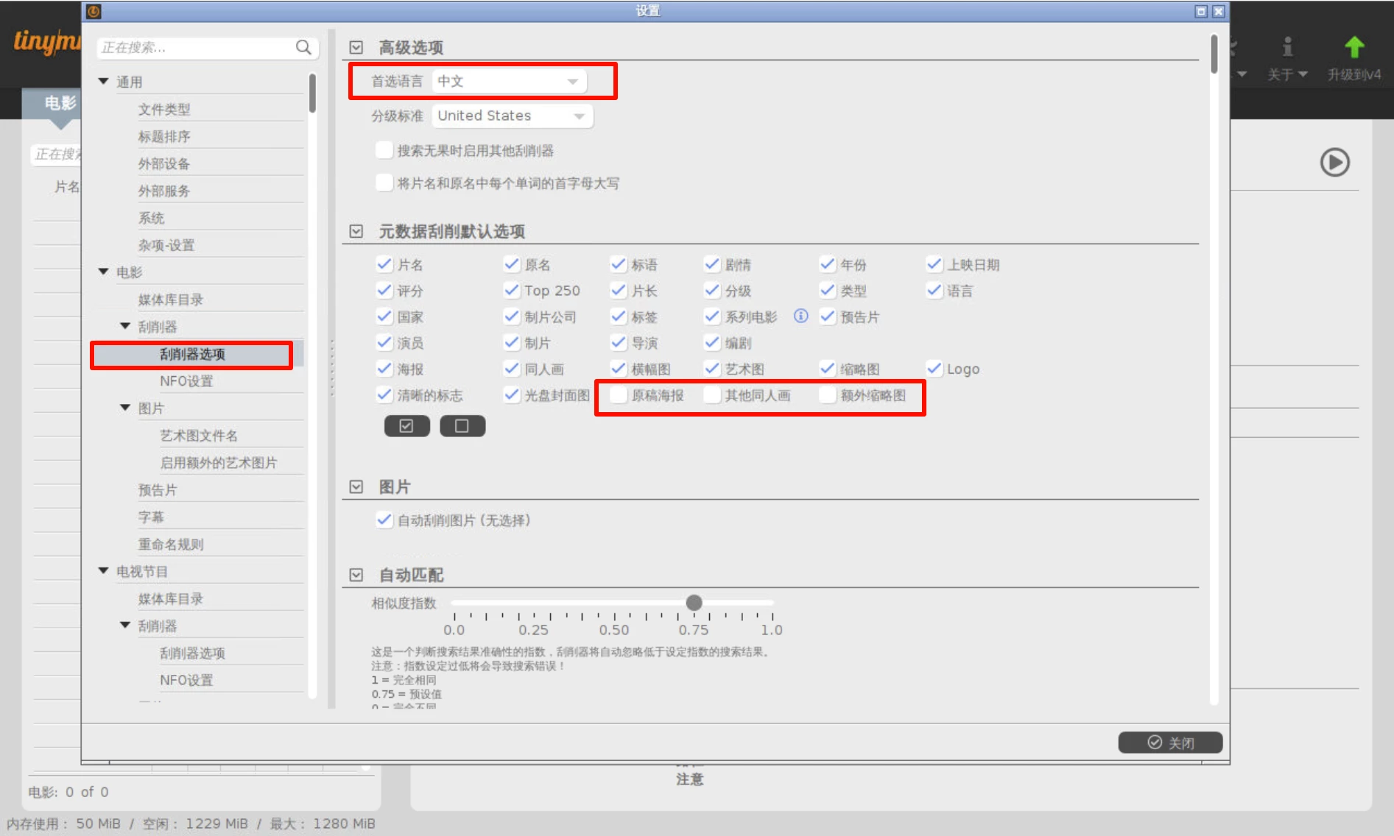Click the 相似度指数 slider handle
The height and width of the screenshot is (836, 1394).
pos(694,603)
